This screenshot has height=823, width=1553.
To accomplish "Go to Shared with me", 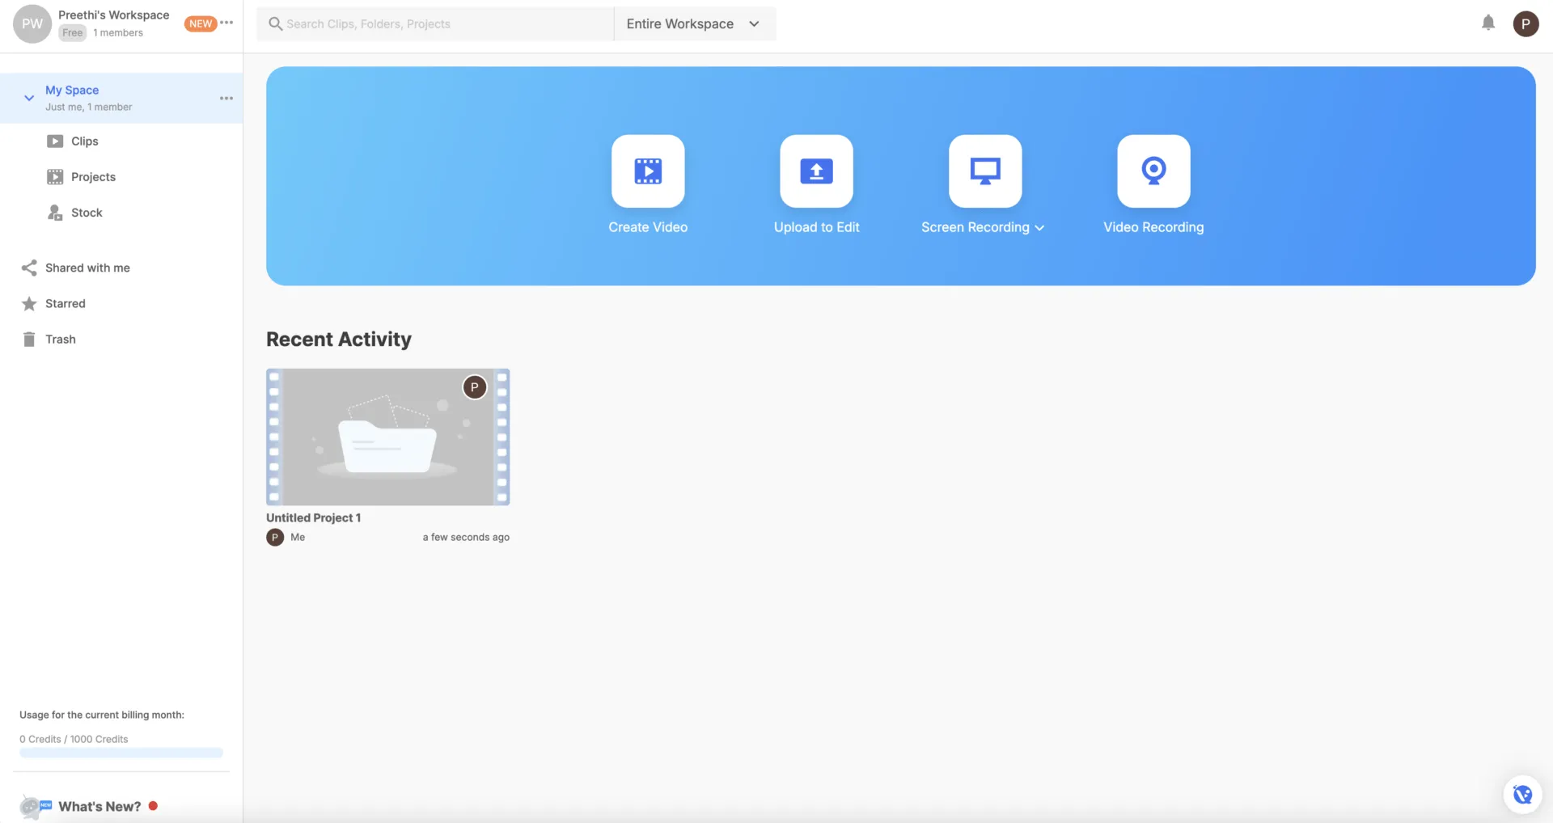I will pyautogui.click(x=87, y=268).
